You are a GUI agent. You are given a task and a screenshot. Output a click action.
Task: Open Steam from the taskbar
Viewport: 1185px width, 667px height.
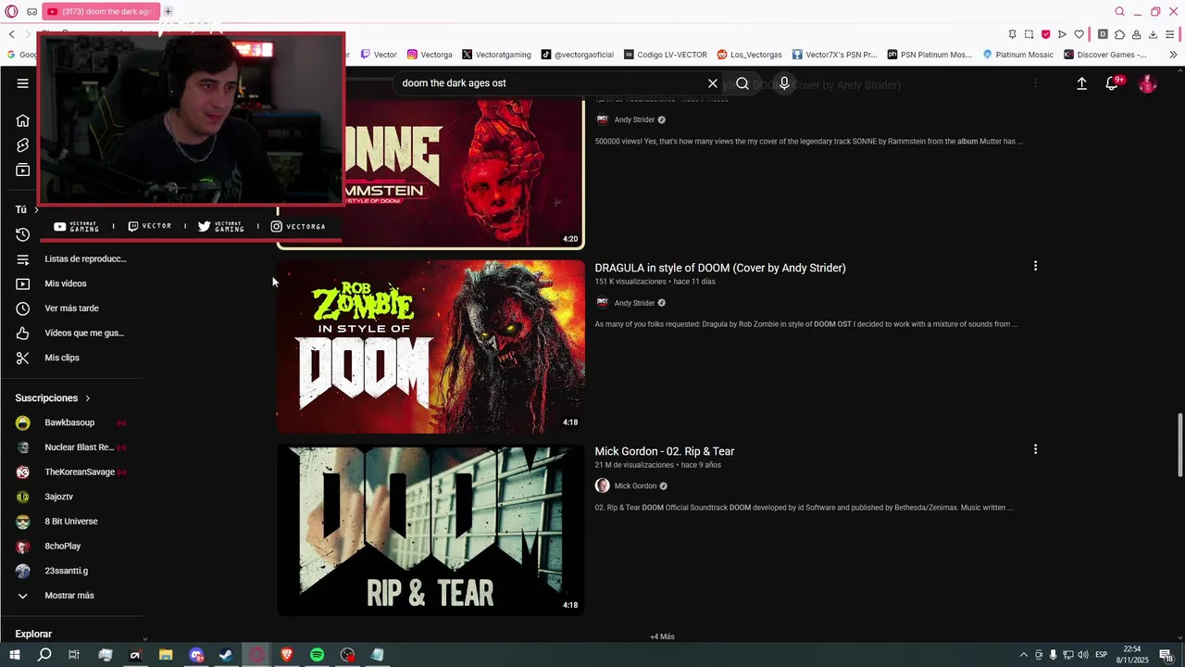click(x=226, y=655)
